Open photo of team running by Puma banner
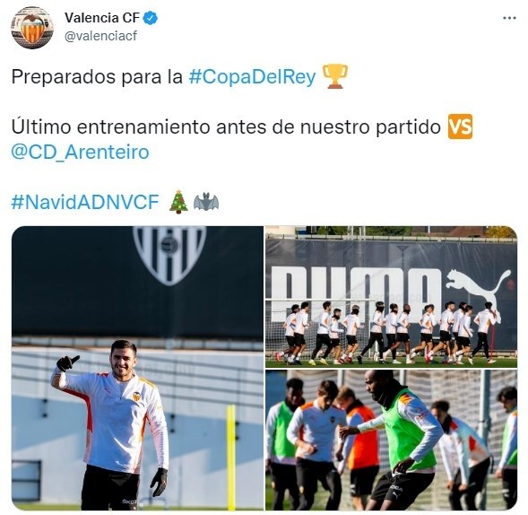The height and width of the screenshot is (515, 528). click(x=391, y=297)
